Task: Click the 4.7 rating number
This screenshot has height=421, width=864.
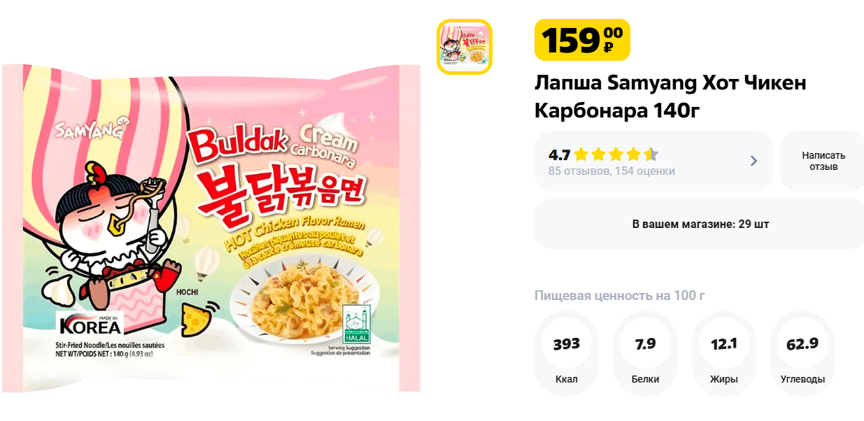Action: pyautogui.click(x=559, y=155)
